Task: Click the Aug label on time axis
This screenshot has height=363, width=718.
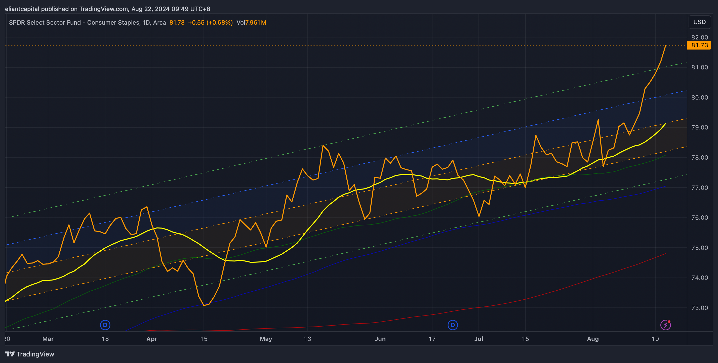Action: click(x=593, y=339)
